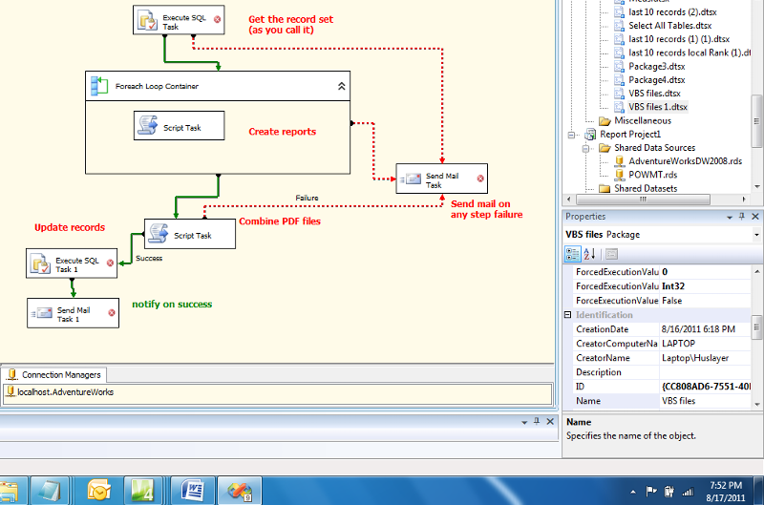
Task: Select the Properties panel title
Action: 585,216
